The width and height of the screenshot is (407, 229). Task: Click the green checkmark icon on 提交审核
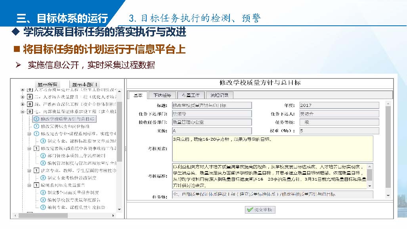point(249,210)
